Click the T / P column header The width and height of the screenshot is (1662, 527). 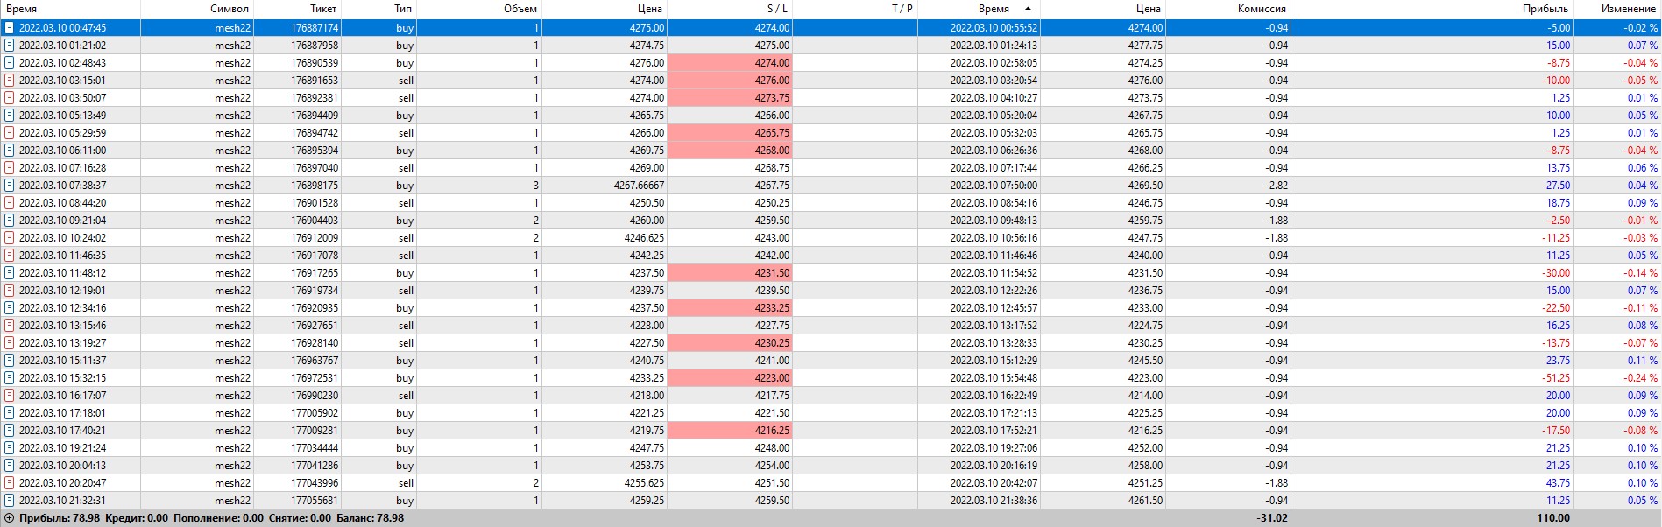[x=902, y=9]
